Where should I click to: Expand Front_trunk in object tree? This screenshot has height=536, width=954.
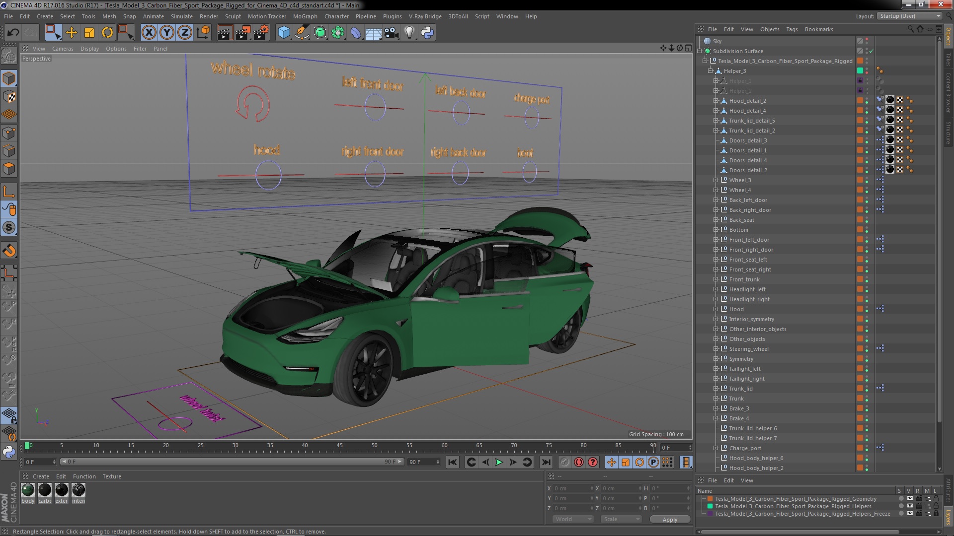pyautogui.click(x=716, y=279)
